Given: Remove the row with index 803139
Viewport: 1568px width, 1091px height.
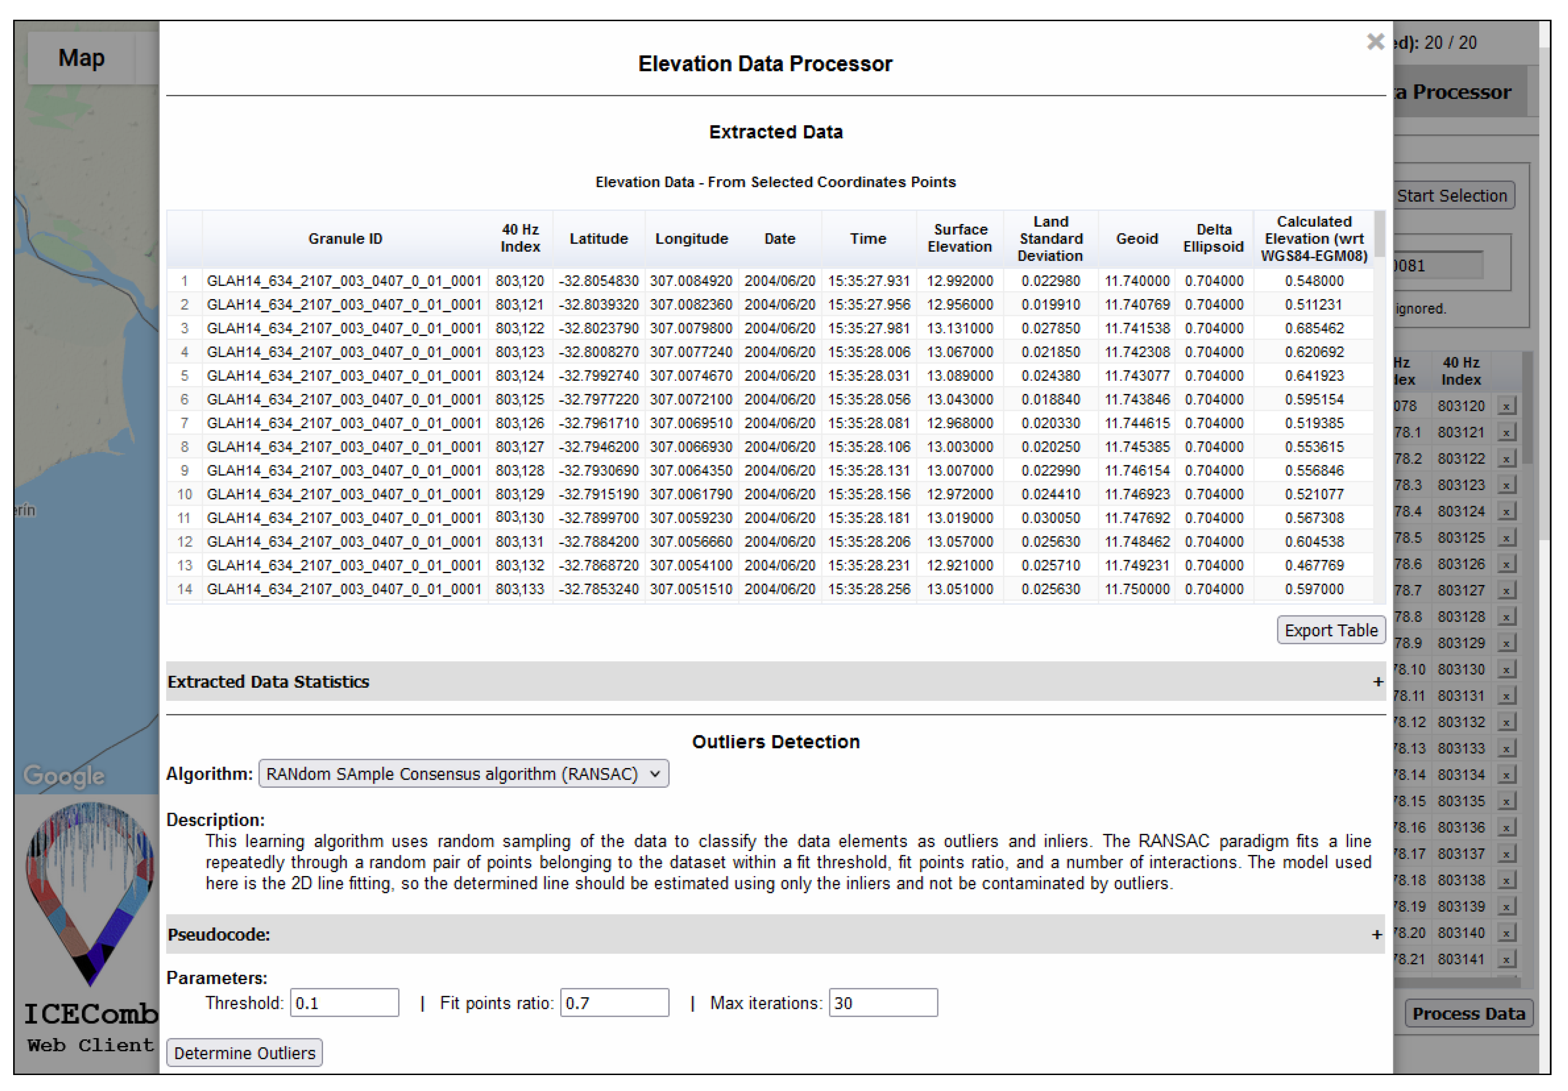Looking at the screenshot, I should coord(1506,907).
